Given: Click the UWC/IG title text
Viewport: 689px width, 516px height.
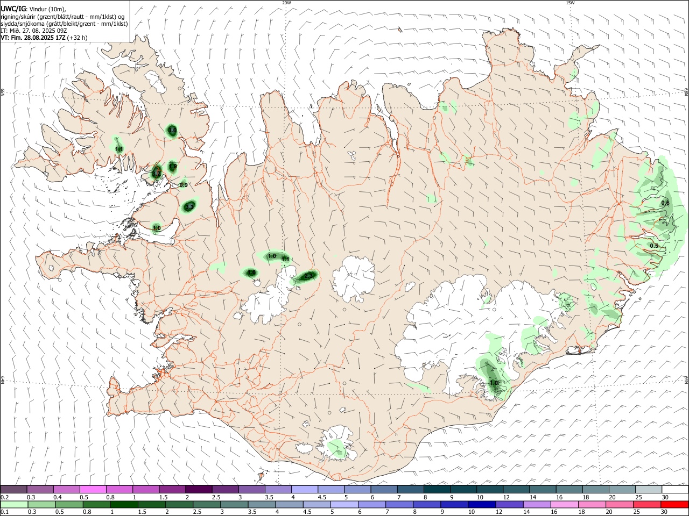Looking at the screenshot, I should coord(13,8).
